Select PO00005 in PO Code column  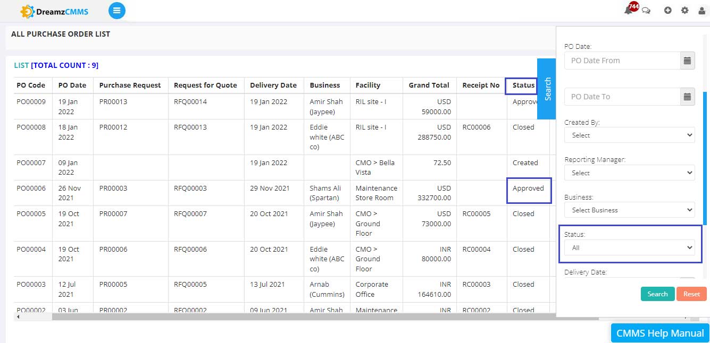click(31, 213)
